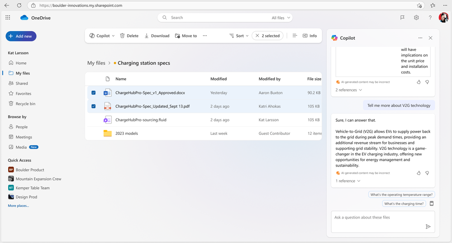Like the V2G answer with thumbs up

click(x=419, y=173)
